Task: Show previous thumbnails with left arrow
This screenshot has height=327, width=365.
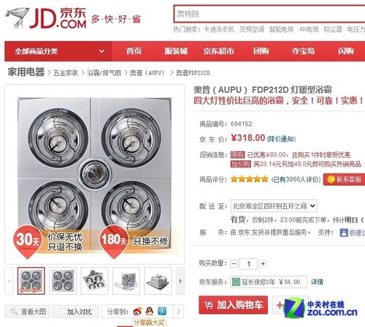Action: click(x=9, y=281)
